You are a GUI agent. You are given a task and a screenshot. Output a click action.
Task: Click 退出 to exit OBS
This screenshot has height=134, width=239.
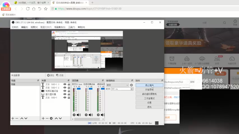[149, 107]
